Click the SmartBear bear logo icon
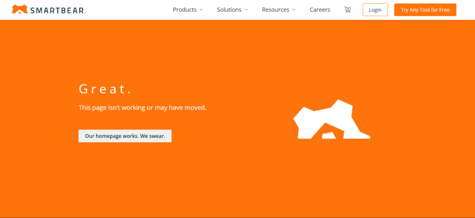 click(19, 9)
